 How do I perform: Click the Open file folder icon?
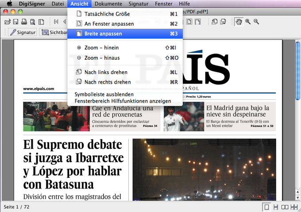point(8,22)
